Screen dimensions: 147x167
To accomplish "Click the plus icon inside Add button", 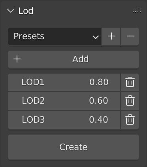I will click(17, 59).
